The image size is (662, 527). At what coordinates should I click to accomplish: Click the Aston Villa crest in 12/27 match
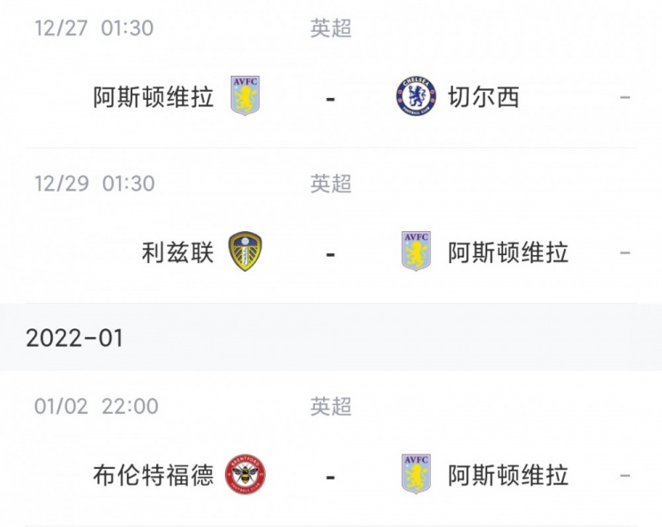[245, 96]
